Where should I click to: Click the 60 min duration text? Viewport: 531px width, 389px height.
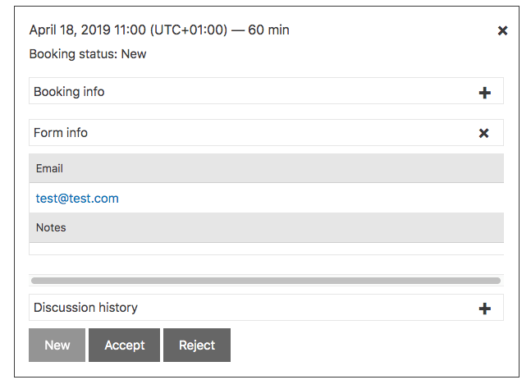[x=267, y=30]
